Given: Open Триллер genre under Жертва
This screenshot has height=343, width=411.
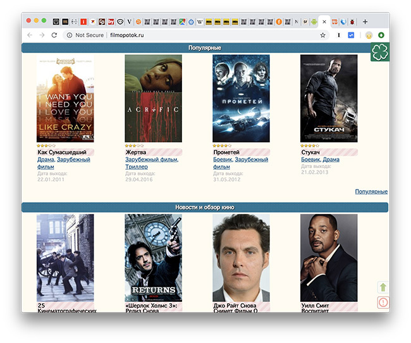Looking at the screenshot, I should click(137, 167).
